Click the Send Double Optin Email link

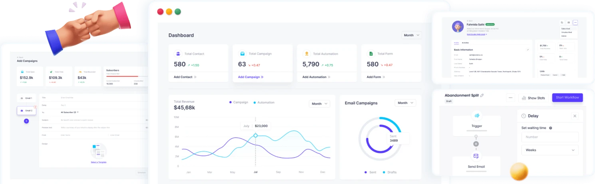click(477, 34)
